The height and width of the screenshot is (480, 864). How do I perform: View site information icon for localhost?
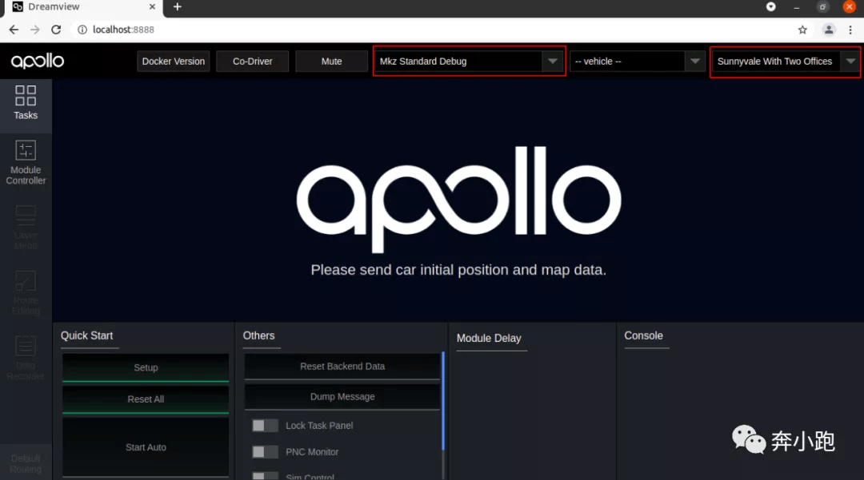point(82,30)
